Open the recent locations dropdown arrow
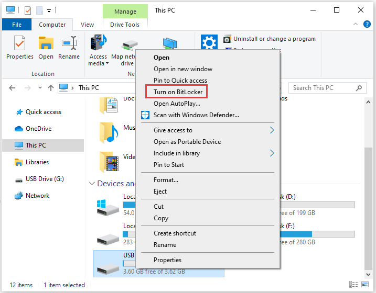The image size is (376, 293). (x=40, y=88)
